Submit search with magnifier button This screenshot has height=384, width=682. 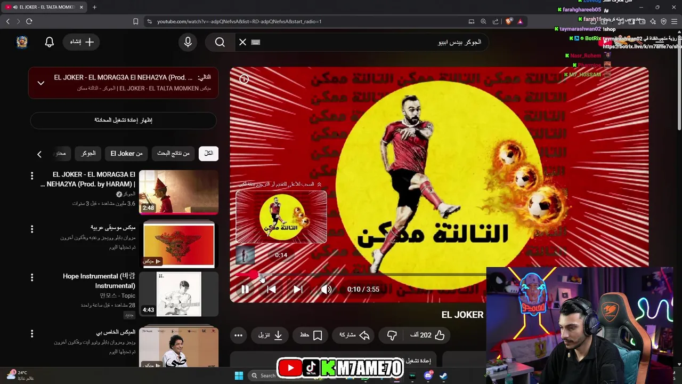coord(220,42)
